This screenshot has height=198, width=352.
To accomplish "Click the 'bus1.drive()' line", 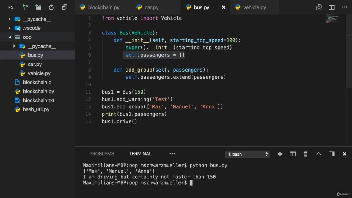I will click(119, 121).
